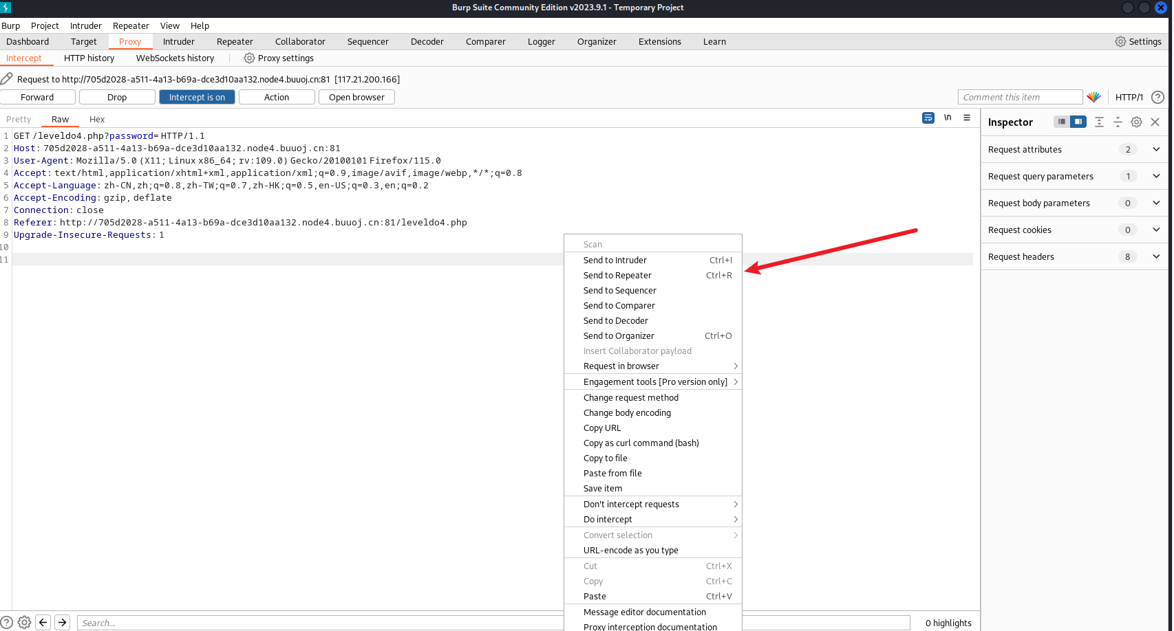
Task: Switch to HTTP history tab
Action: pyautogui.click(x=89, y=58)
